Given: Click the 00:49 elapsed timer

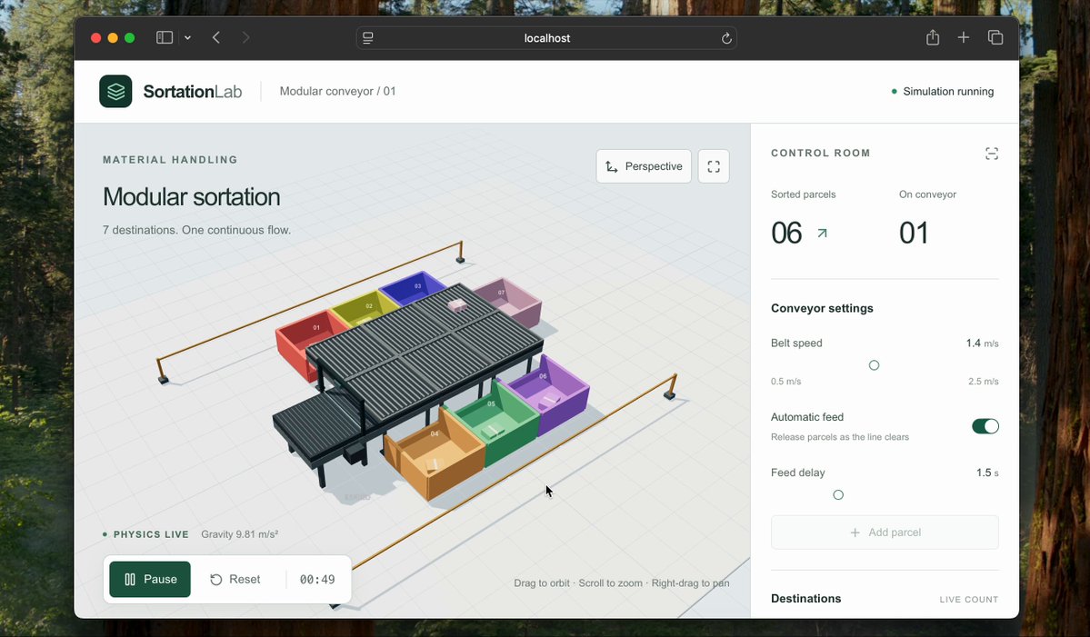Looking at the screenshot, I should tap(317, 580).
